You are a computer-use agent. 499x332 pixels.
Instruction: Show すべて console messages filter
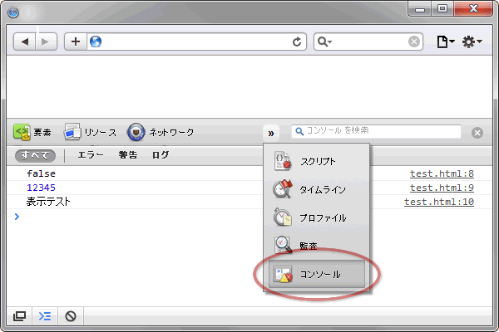click(35, 155)
